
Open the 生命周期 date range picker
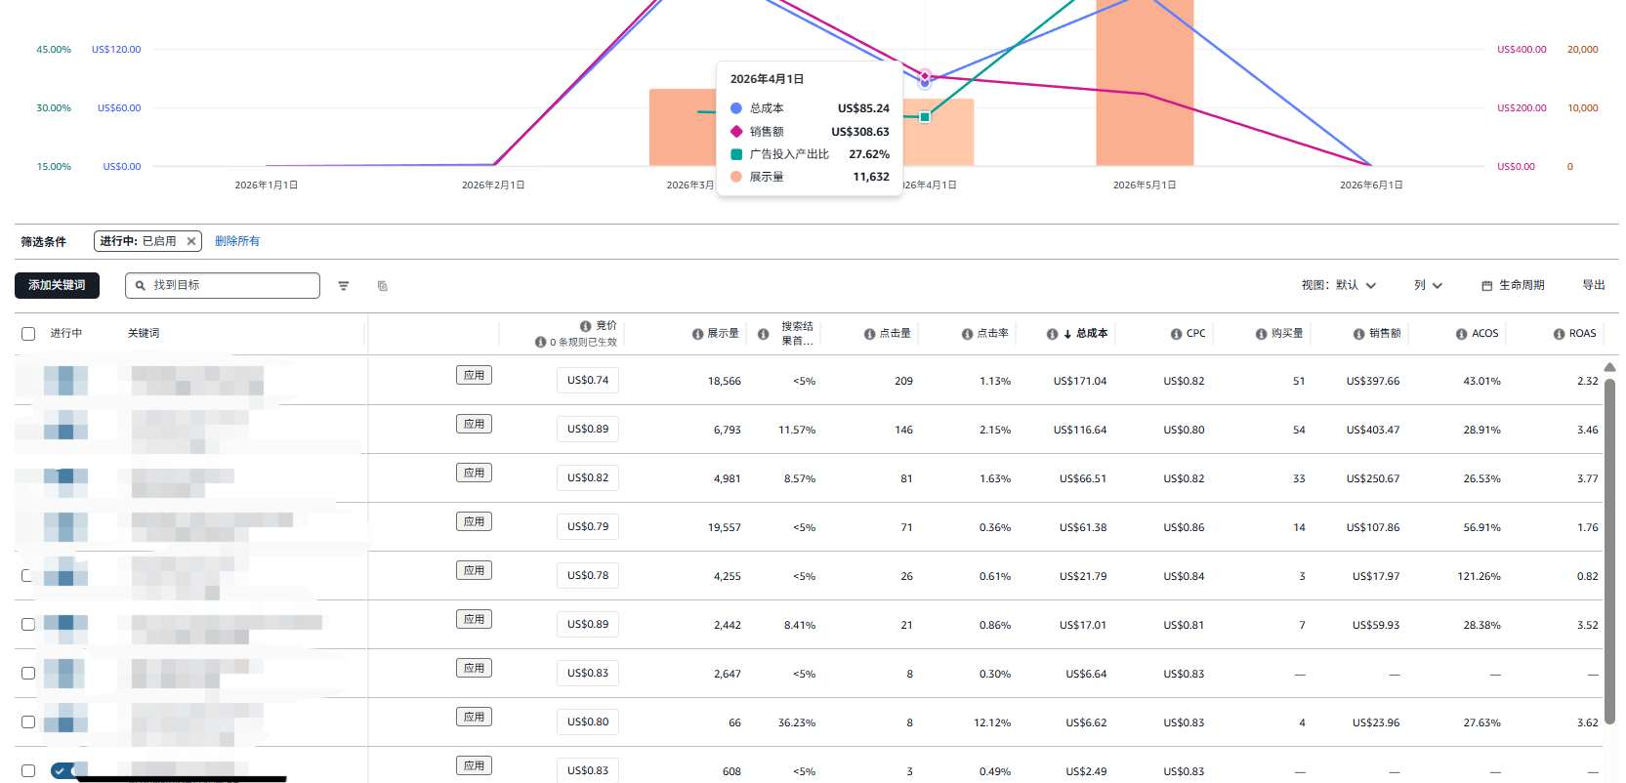[1513, 285]
